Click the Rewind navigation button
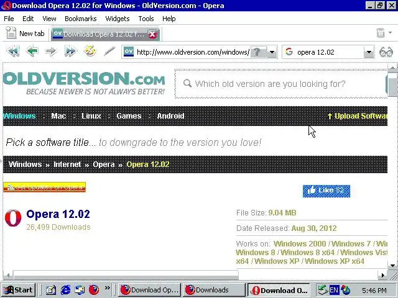The width and height of the screenshot is (398, 298). 13,52
